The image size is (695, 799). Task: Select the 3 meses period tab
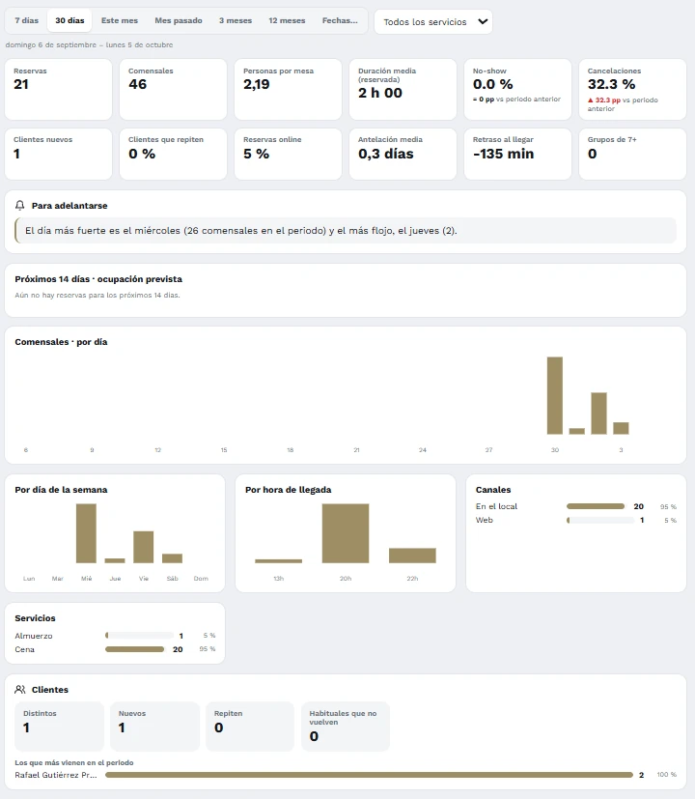pyautogui.click(x=236, y=20)
